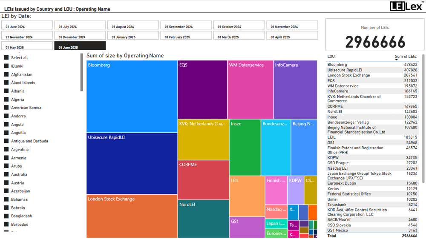426x239 pixels.
Task: Toggle the (Blank) country checkbox
Action: click(6, 66)
